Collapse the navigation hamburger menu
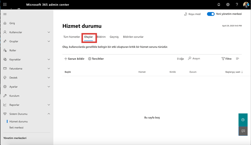 point(5,14)
